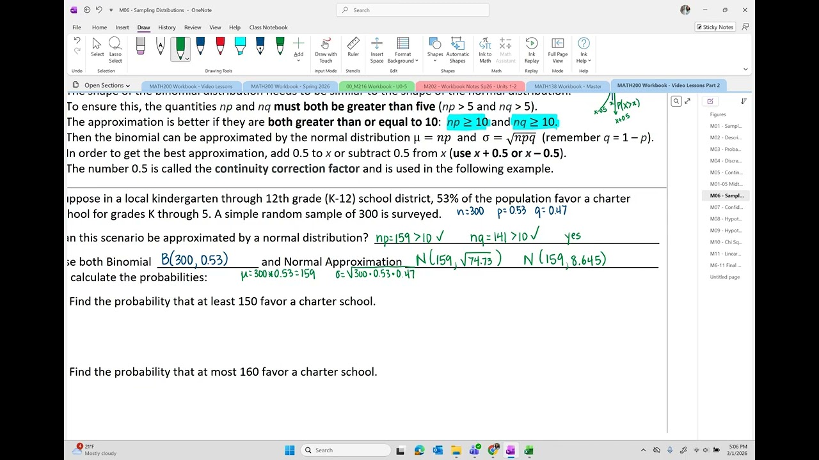Viewport: 819px width, 460px height.
Task: Open Outlook from the taskbar
Action: 437,450
